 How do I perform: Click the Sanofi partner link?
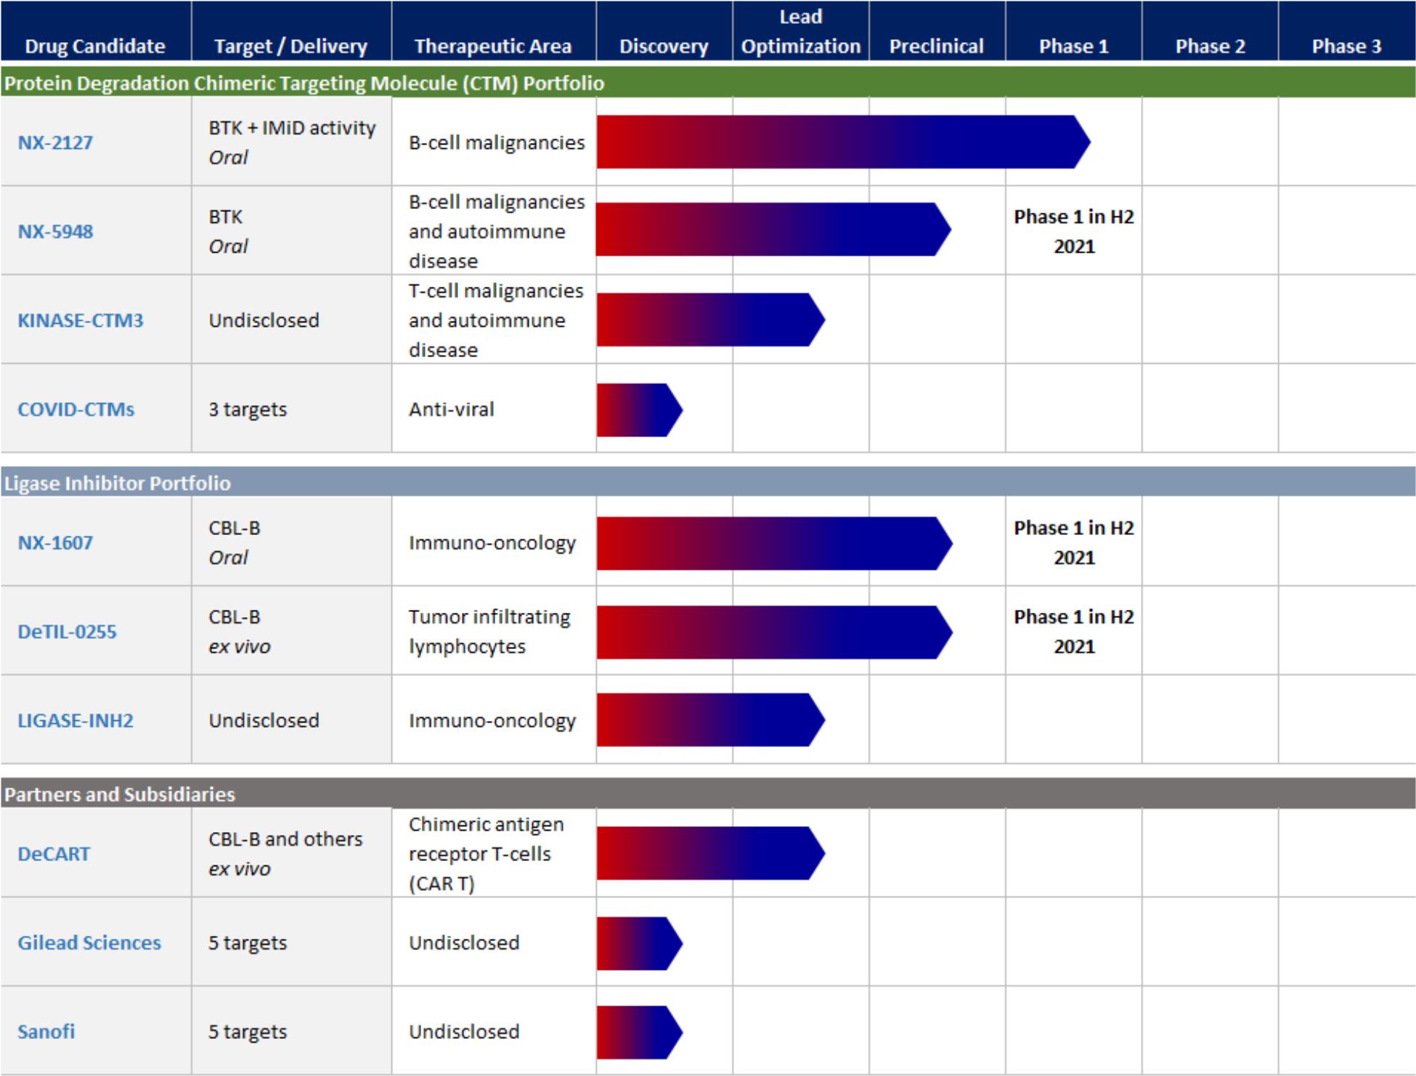click(46, 1032)
